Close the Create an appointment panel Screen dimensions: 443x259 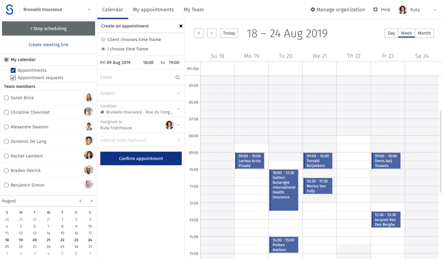(181, 26)
